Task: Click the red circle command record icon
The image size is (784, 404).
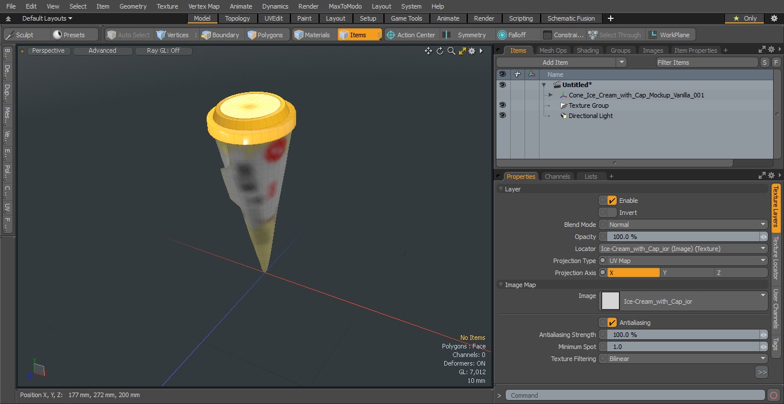Action: [x=773, y=395]
